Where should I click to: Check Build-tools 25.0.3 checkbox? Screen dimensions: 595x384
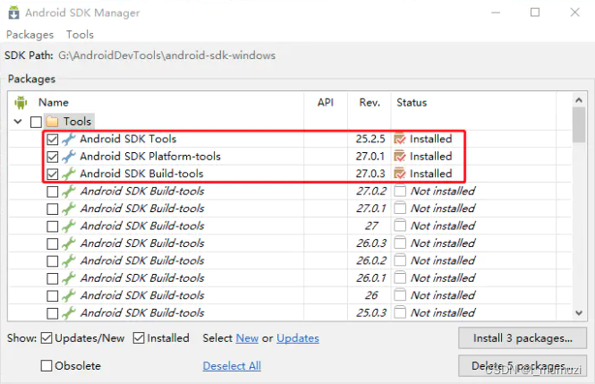53,313
